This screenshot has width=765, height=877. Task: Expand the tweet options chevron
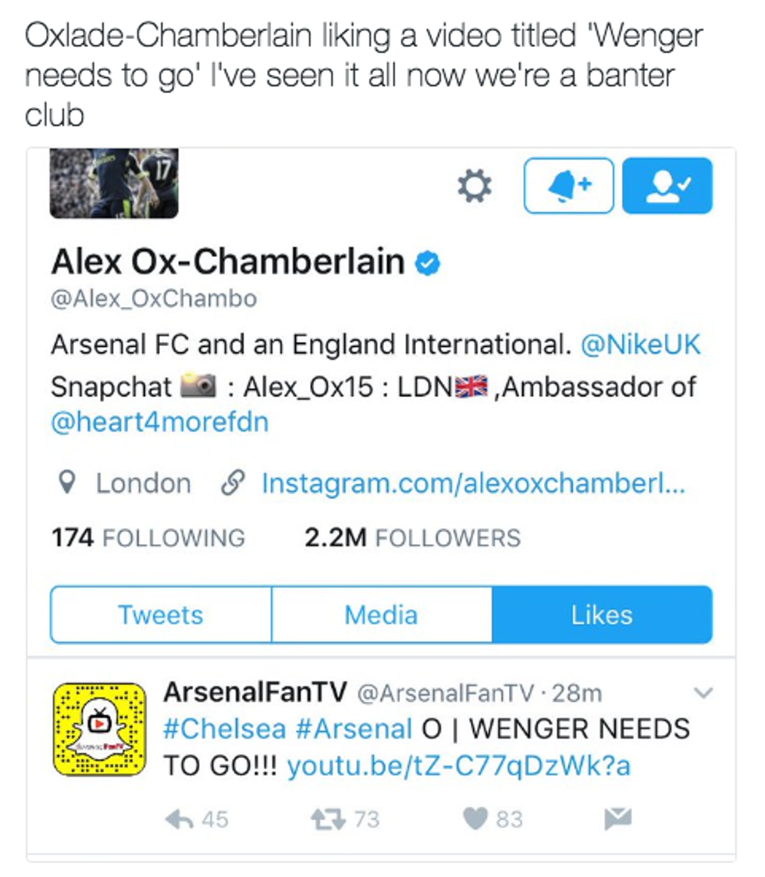pos(703,693)
